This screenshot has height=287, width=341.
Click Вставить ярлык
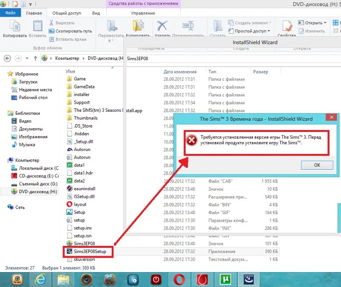pyautogui.click(x=68, y=39)
